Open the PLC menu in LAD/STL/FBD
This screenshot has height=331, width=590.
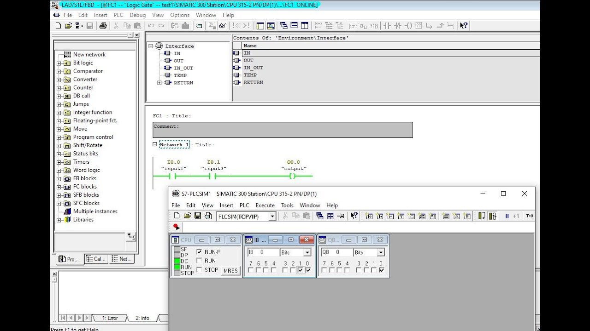[x=118, y=15]
